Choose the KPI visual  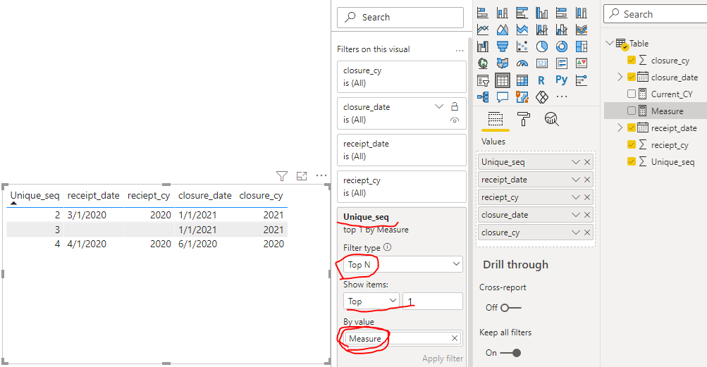coord(582,63)
